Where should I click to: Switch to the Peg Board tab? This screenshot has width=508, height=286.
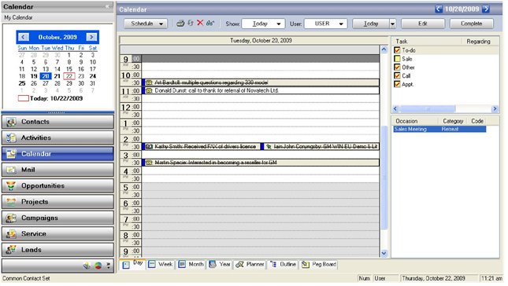pos(319,264)
